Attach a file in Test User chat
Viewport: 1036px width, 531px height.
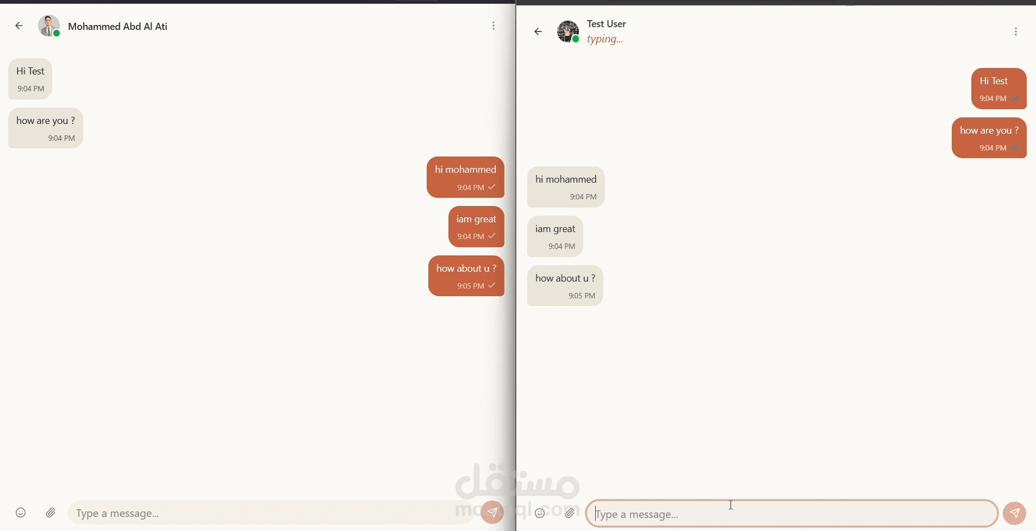(570, 513)
